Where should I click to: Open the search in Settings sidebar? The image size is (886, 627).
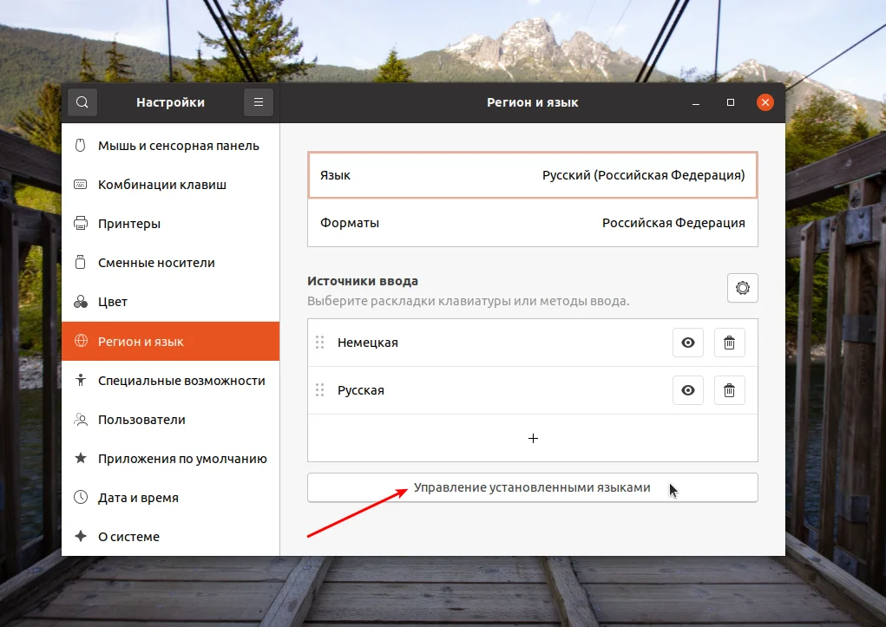[82, 101]
